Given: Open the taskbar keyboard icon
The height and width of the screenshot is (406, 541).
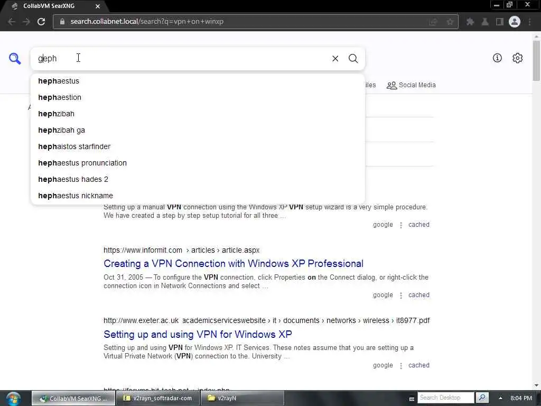Looking at the screenshot, I should (x=412, y=399).
